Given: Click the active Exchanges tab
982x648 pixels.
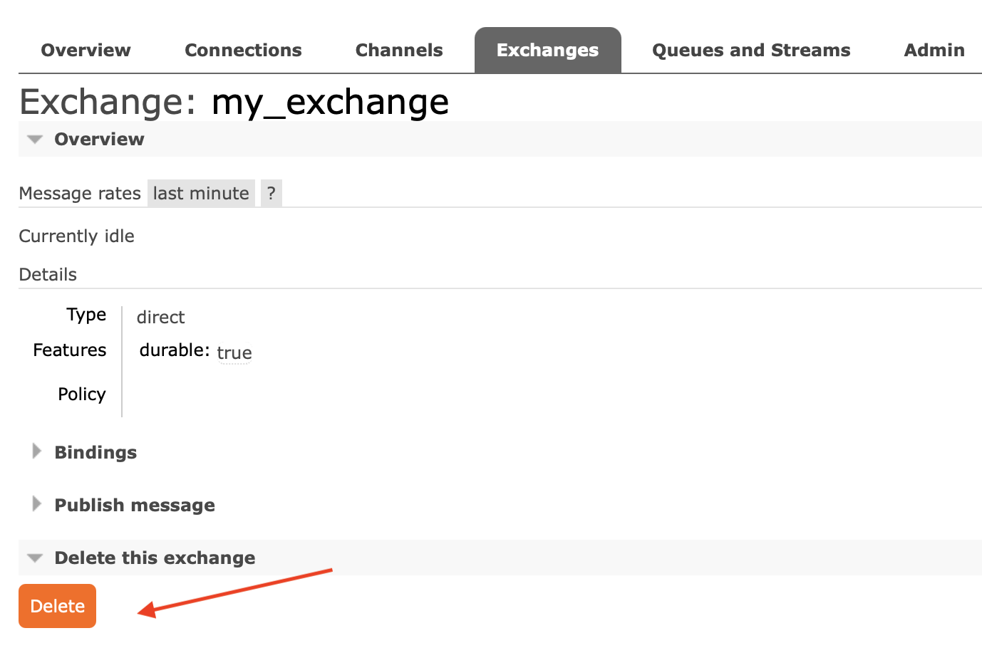Looking at the screenshot, I should point(547,50).
